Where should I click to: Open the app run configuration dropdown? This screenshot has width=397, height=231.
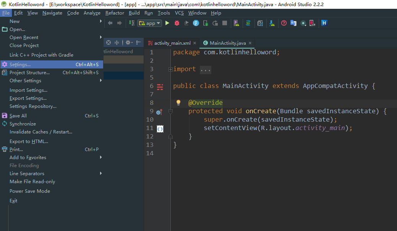149,23
